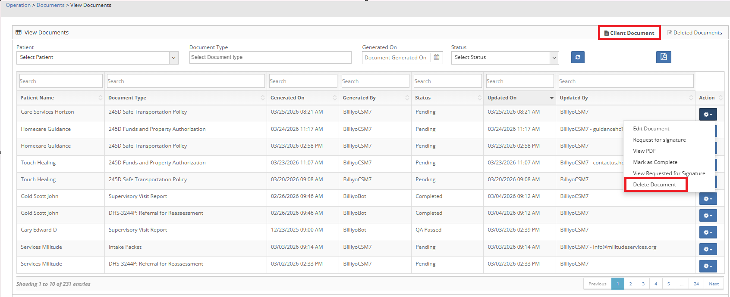Expand the Select Status dropdown
This screenshot has width=730, height=297.
(554, 58)
